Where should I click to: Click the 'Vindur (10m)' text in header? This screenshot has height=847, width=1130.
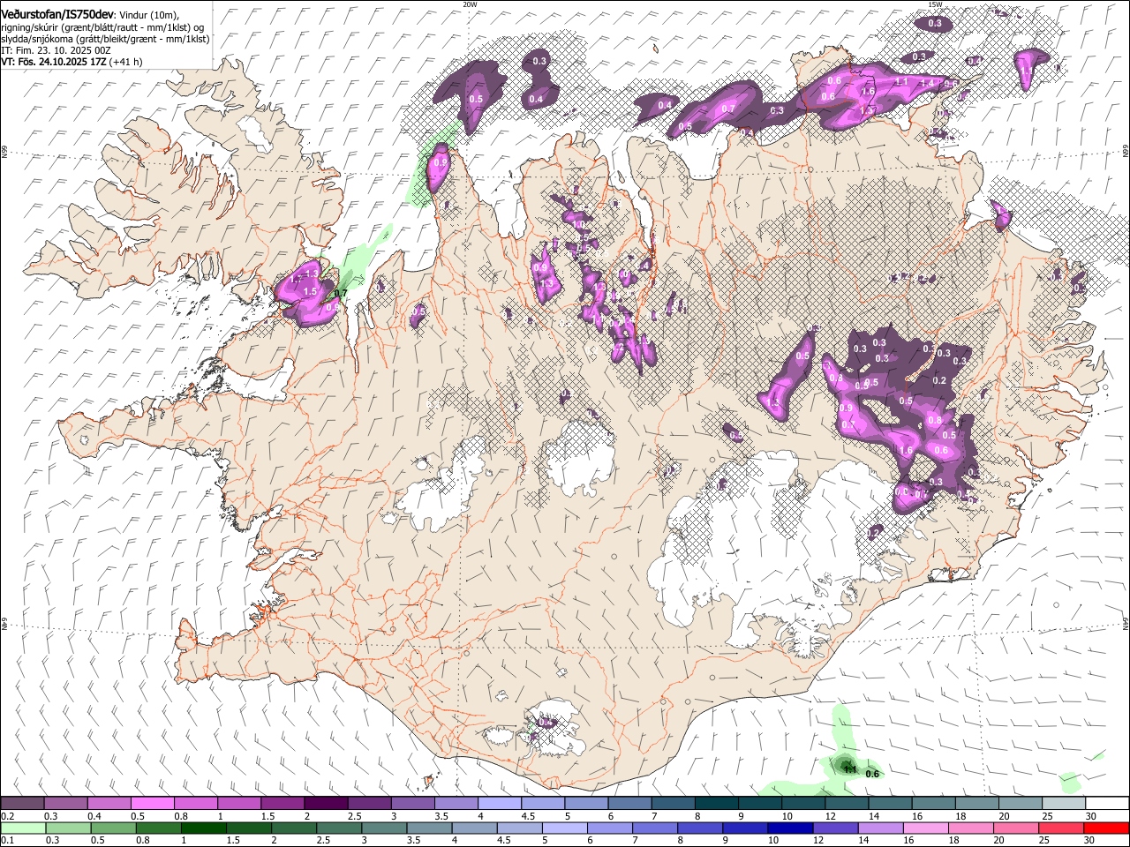148,15
